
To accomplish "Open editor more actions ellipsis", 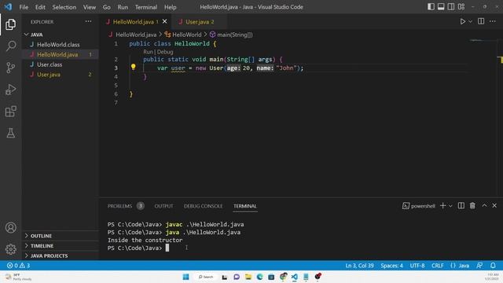I will 493,21.
